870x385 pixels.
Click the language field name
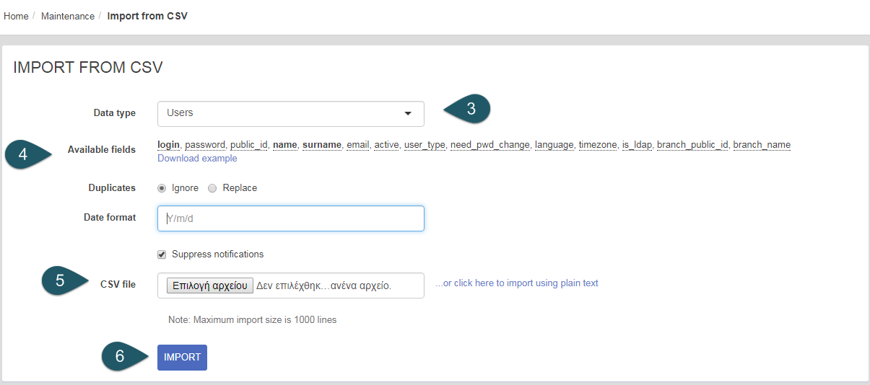[x=554, y=145]
